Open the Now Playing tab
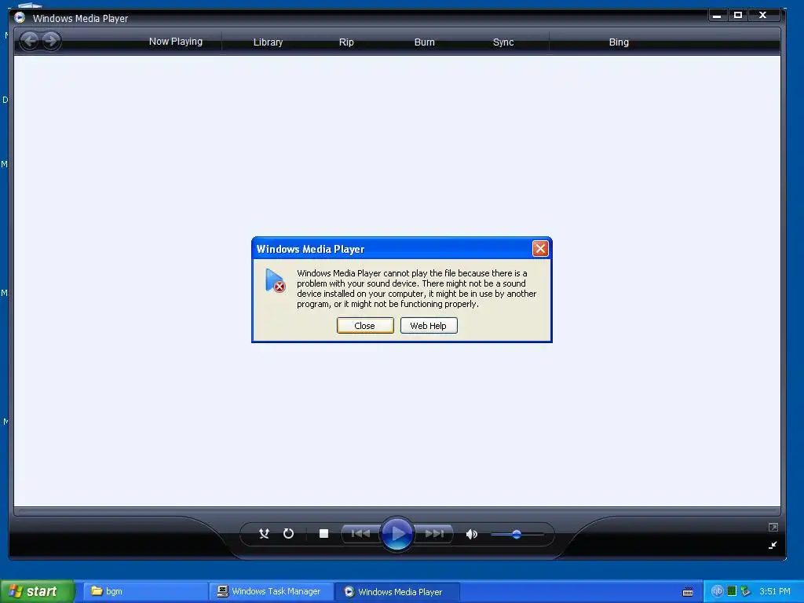Image resolution: width=804 pixels, height=603 pixels. 175,42
